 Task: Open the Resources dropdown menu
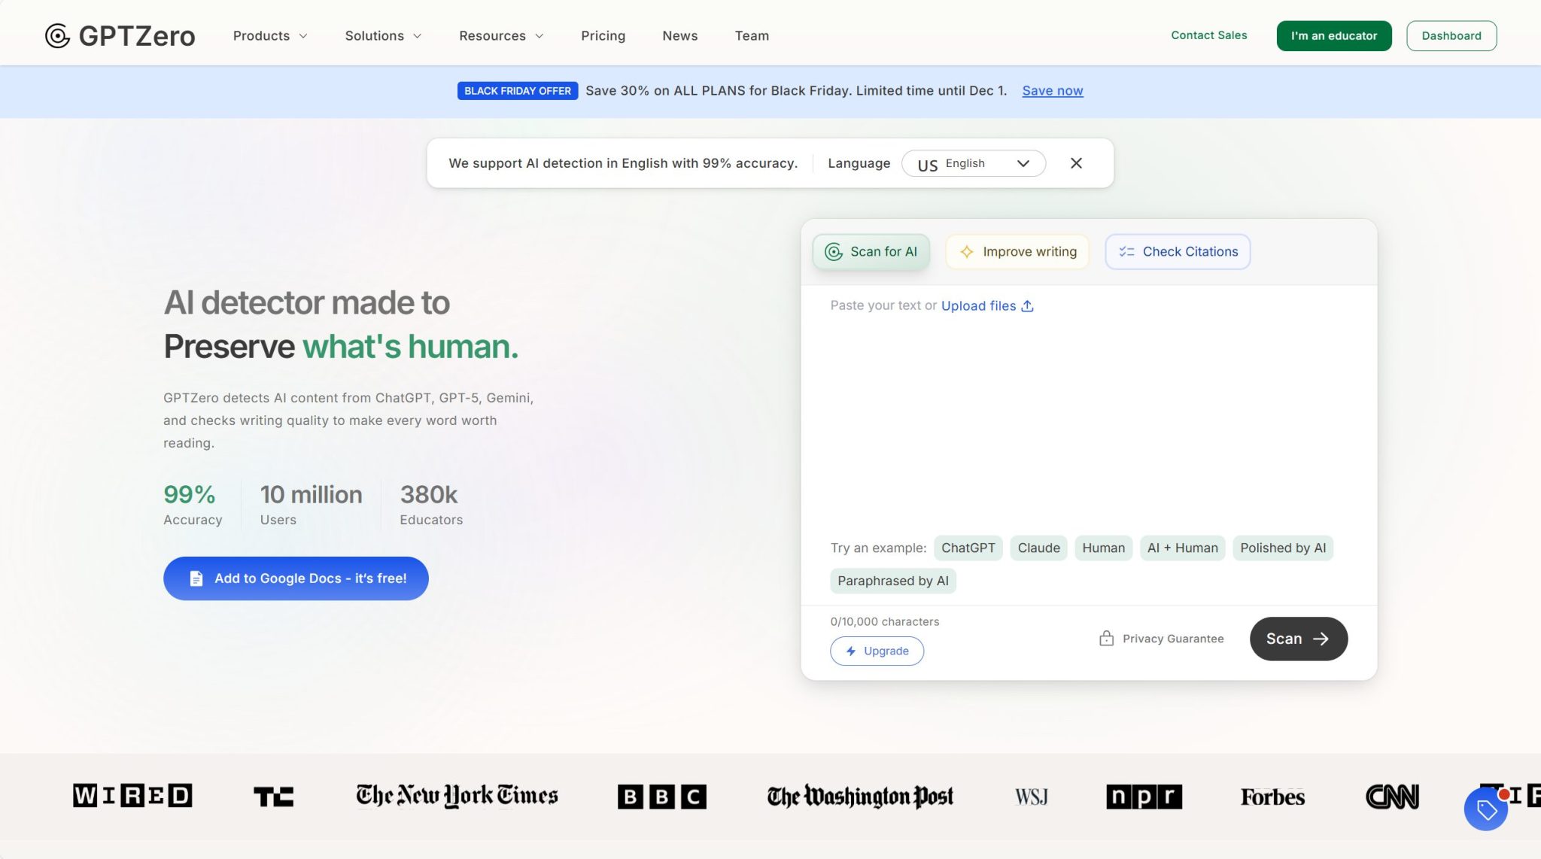click(501, 35)
